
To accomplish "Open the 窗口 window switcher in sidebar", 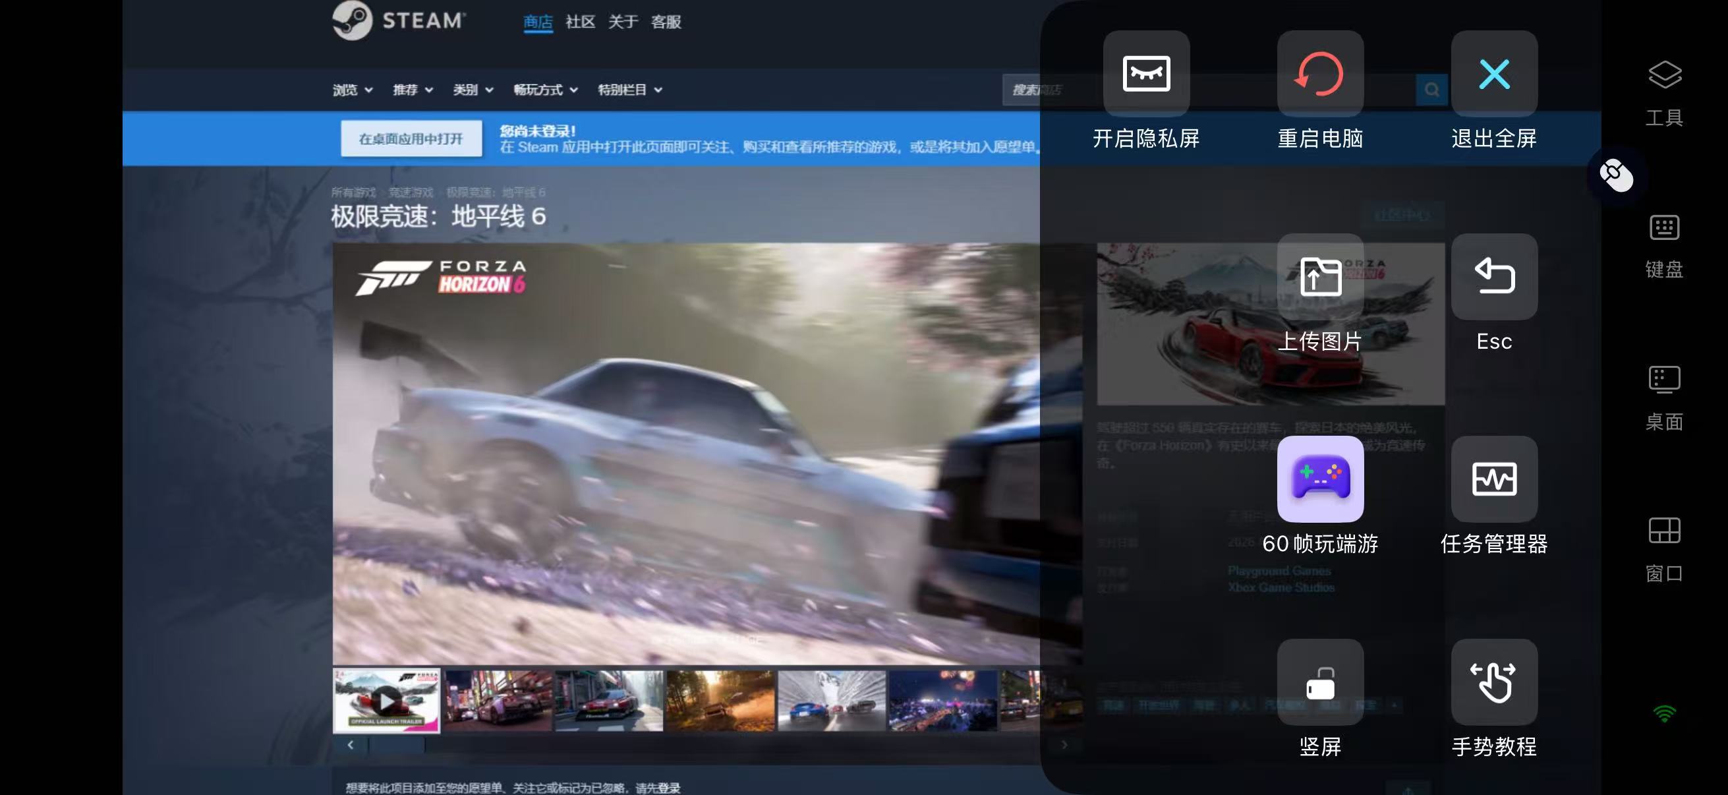I will tap(1664, 550).
